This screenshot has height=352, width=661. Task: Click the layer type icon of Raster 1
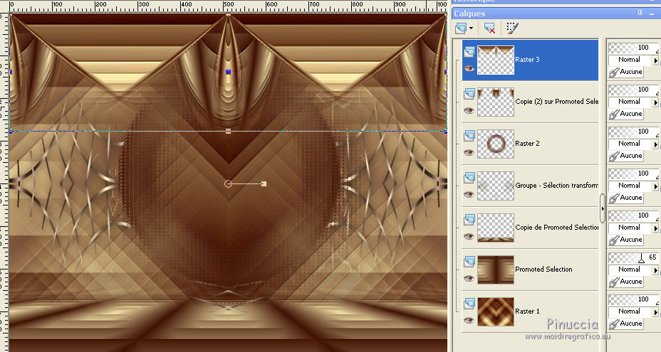pos(468,304)
